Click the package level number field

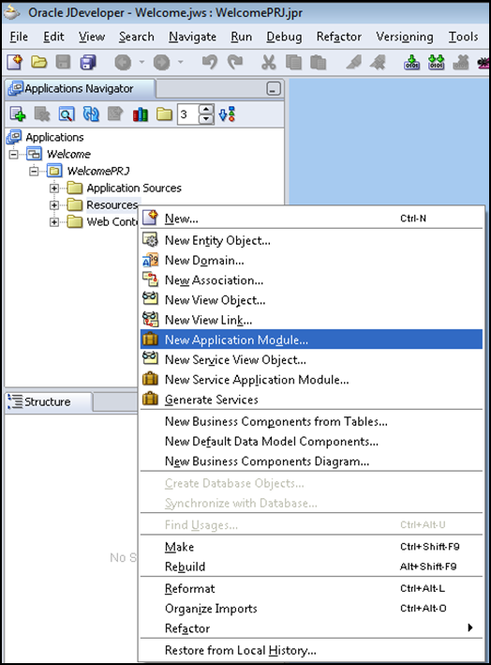[x=188, y=114]
